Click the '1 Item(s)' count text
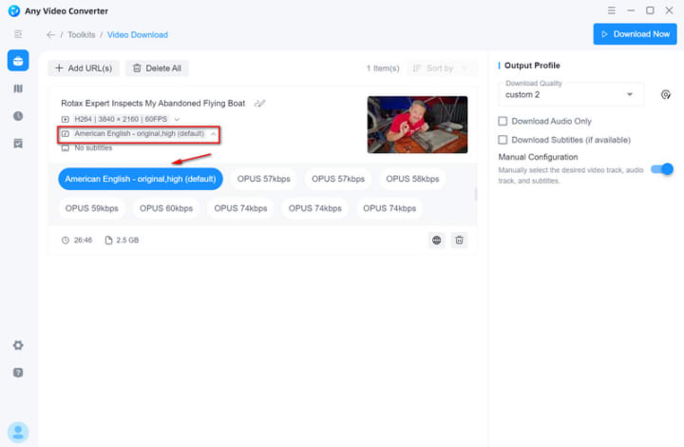 coord(383,68)
